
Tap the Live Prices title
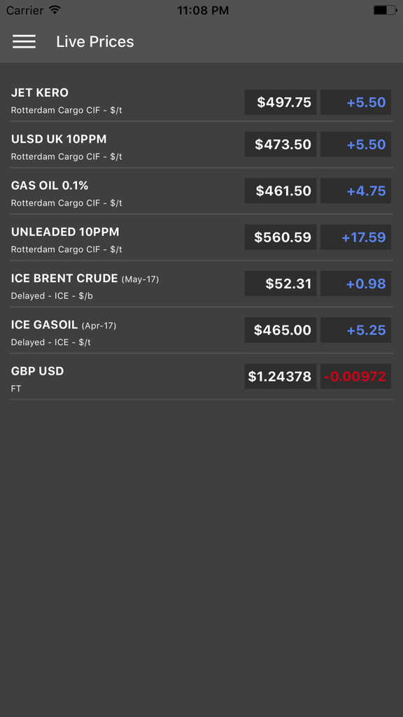click(x=94, y=41)
